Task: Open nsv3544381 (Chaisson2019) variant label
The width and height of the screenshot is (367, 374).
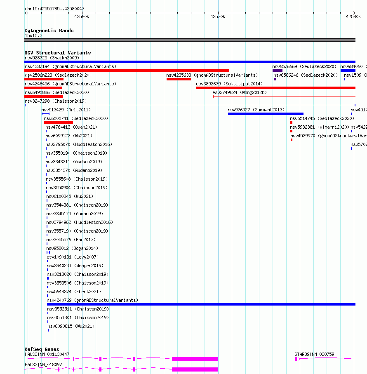Action: 77,205
